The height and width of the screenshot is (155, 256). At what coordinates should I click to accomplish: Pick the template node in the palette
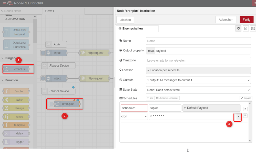coord(16,125)
